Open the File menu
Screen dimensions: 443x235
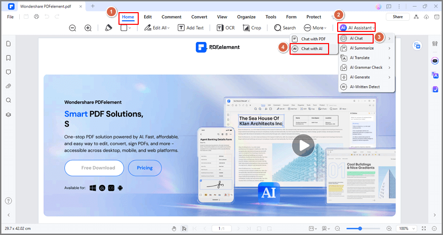point(11,17)
